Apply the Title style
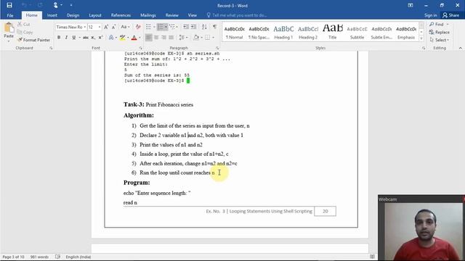Viewport: 465px width, 261px height. pos(333,32)
